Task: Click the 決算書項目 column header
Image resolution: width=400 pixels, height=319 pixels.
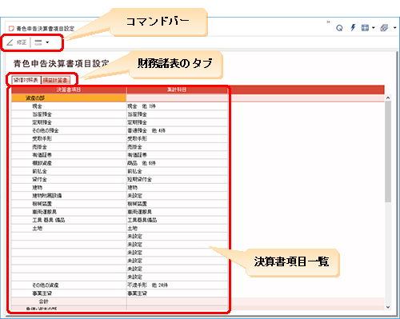Action: pyautogui.click(x=69, y=90)
